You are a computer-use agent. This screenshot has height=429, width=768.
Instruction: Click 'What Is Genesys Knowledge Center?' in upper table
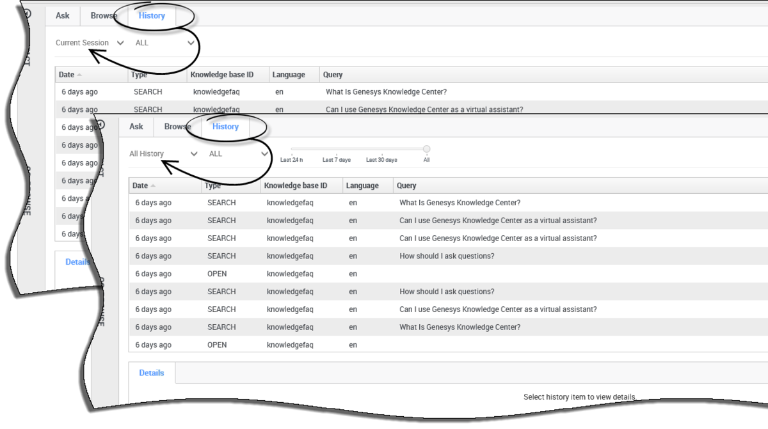click(x=386, y=92)
